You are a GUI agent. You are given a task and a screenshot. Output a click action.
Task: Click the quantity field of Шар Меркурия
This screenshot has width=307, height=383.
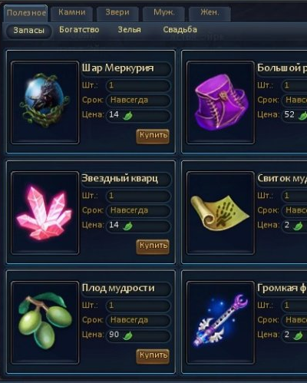pyautogui.click(x=138, y=85)
